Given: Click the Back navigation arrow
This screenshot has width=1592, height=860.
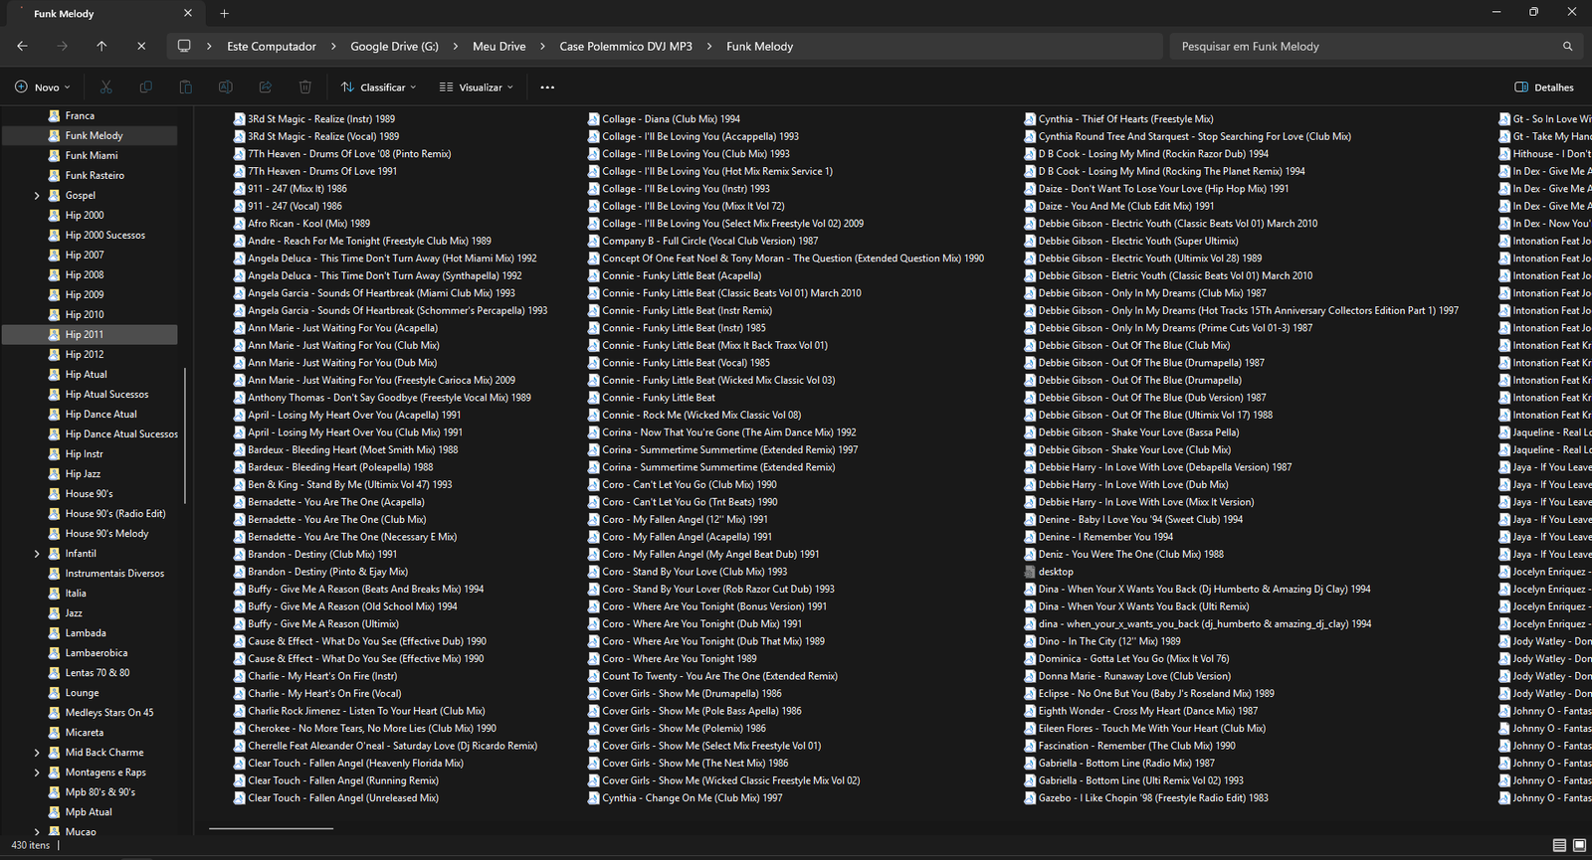Looking at the screenshot, I should click(22, 46).
